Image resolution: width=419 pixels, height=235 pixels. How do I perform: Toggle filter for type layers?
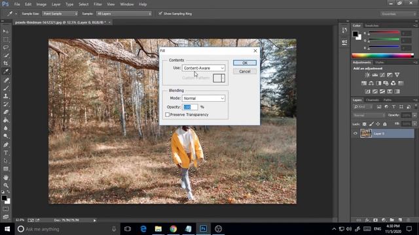(x=393, y=107)
